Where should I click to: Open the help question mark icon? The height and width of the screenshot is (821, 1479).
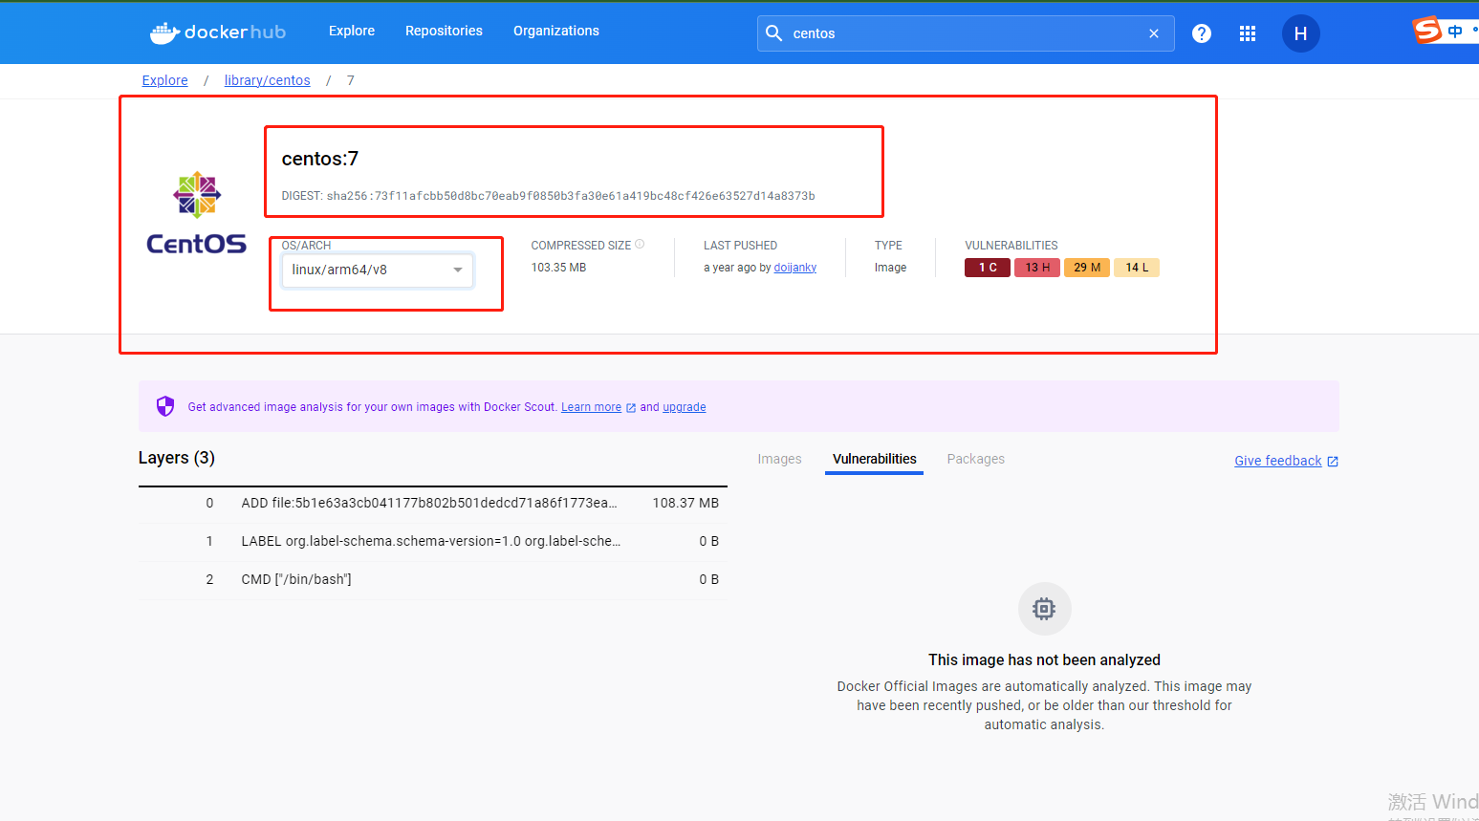coord(1202,33)
